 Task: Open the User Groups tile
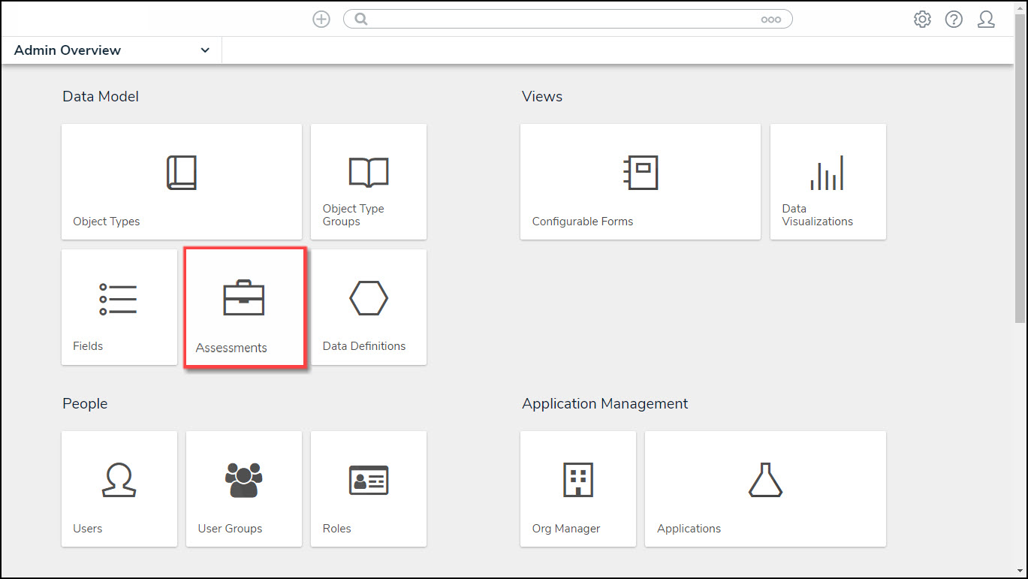[243, 488]
